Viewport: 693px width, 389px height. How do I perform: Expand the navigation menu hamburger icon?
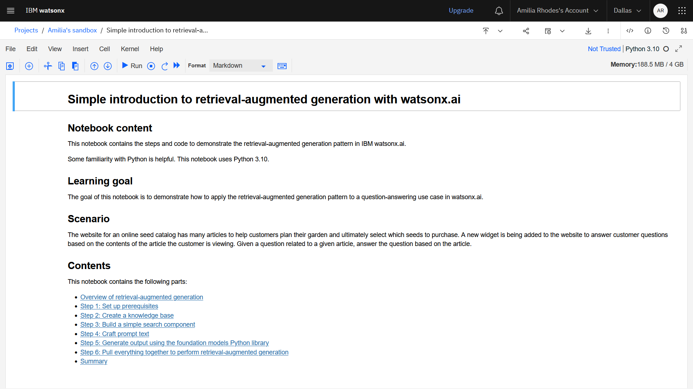click(10, 10)
